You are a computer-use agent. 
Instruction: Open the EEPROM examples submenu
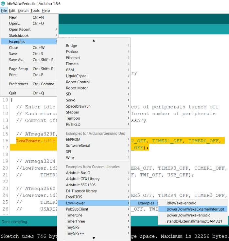tap(94, 139)
